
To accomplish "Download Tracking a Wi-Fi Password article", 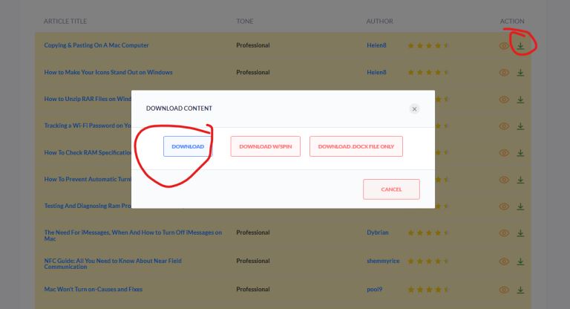I will (x=520, y=126).
